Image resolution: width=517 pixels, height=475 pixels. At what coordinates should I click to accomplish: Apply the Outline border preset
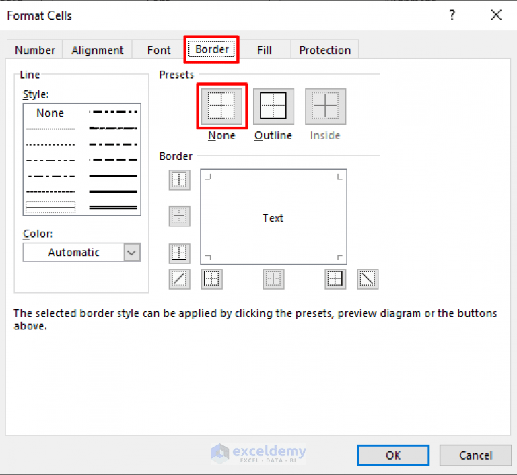click(273, 106)
